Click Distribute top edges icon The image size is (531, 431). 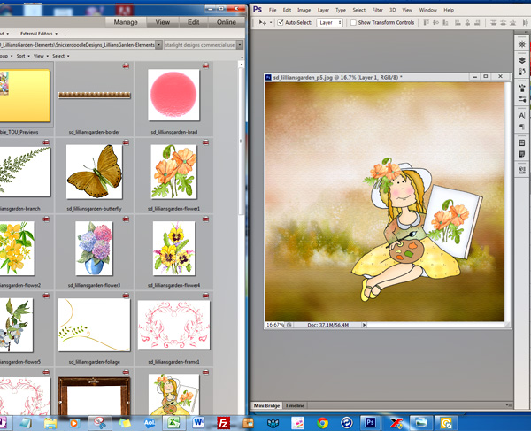494,23
